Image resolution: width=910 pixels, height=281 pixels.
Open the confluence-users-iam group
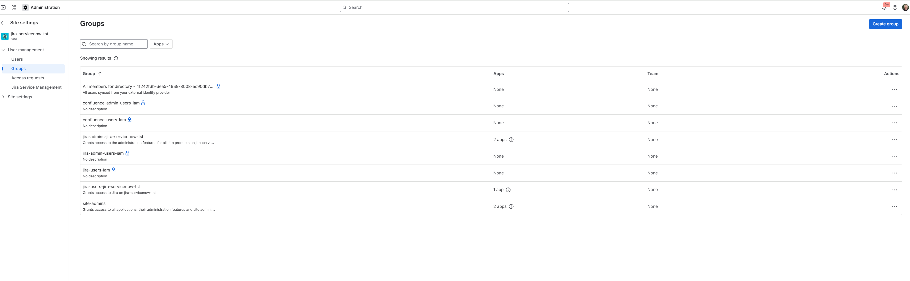(104, 120)
